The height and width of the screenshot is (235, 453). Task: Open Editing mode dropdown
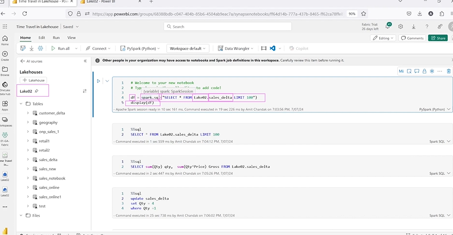coord(383,38)
